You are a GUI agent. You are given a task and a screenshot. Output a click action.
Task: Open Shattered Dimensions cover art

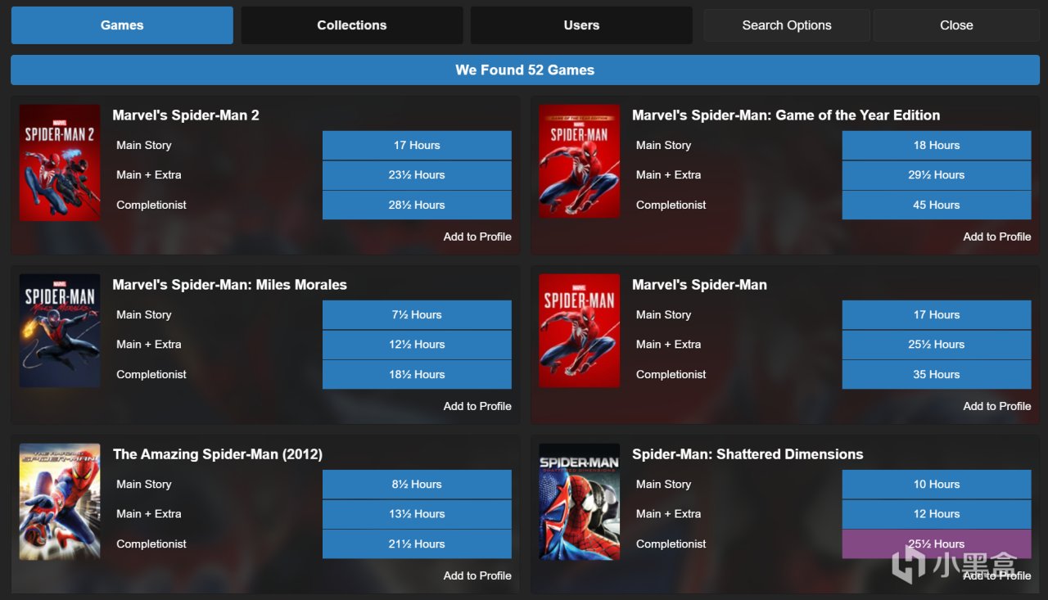pos(580,502)
